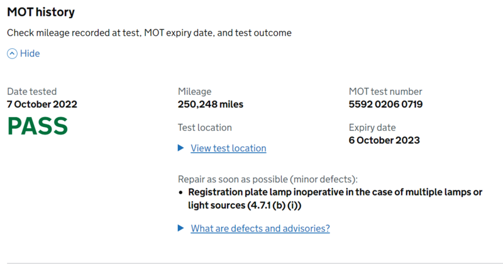Click the triangle arrow before View test location

click(181, 148)
